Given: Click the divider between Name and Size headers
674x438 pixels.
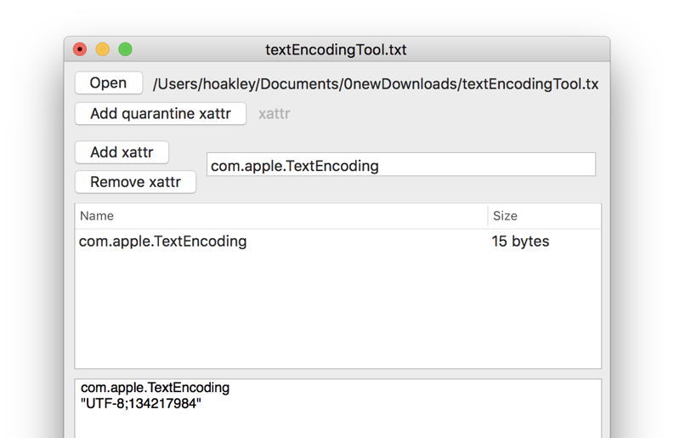Looking at the screenshot, I should [487, 216].
